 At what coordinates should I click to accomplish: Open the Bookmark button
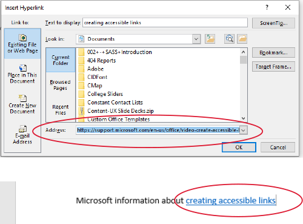(273, 53)
